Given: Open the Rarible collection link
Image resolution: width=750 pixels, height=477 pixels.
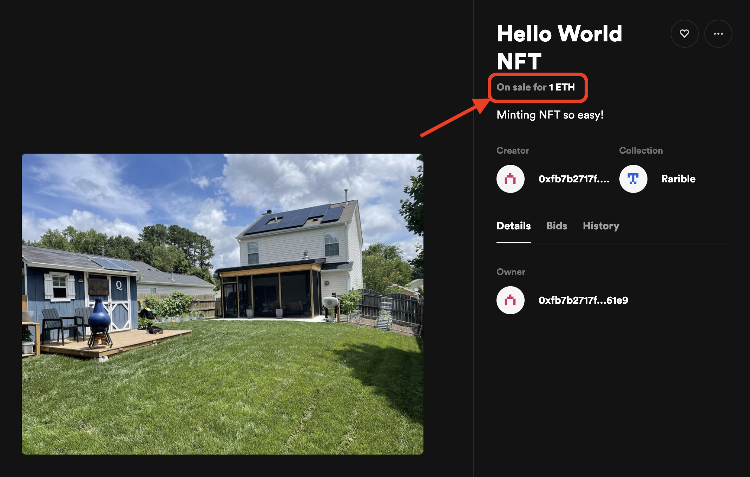Looking at the screenshot, I should pyautogui.click(x=678, y=179).
